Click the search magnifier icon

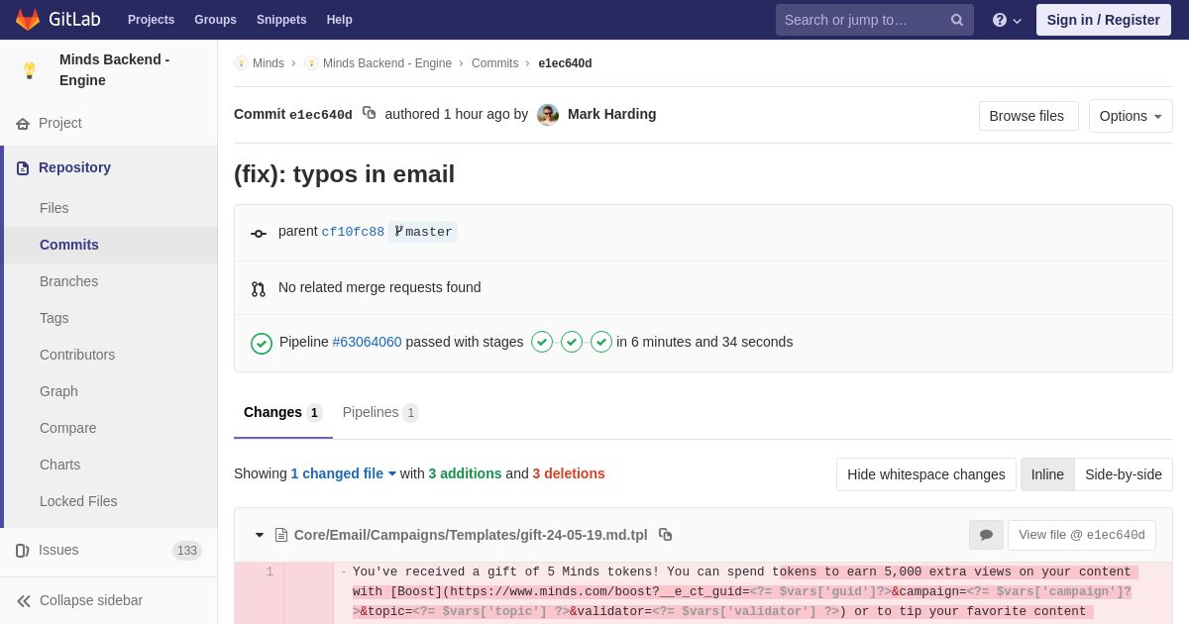(x=957, y=20)
